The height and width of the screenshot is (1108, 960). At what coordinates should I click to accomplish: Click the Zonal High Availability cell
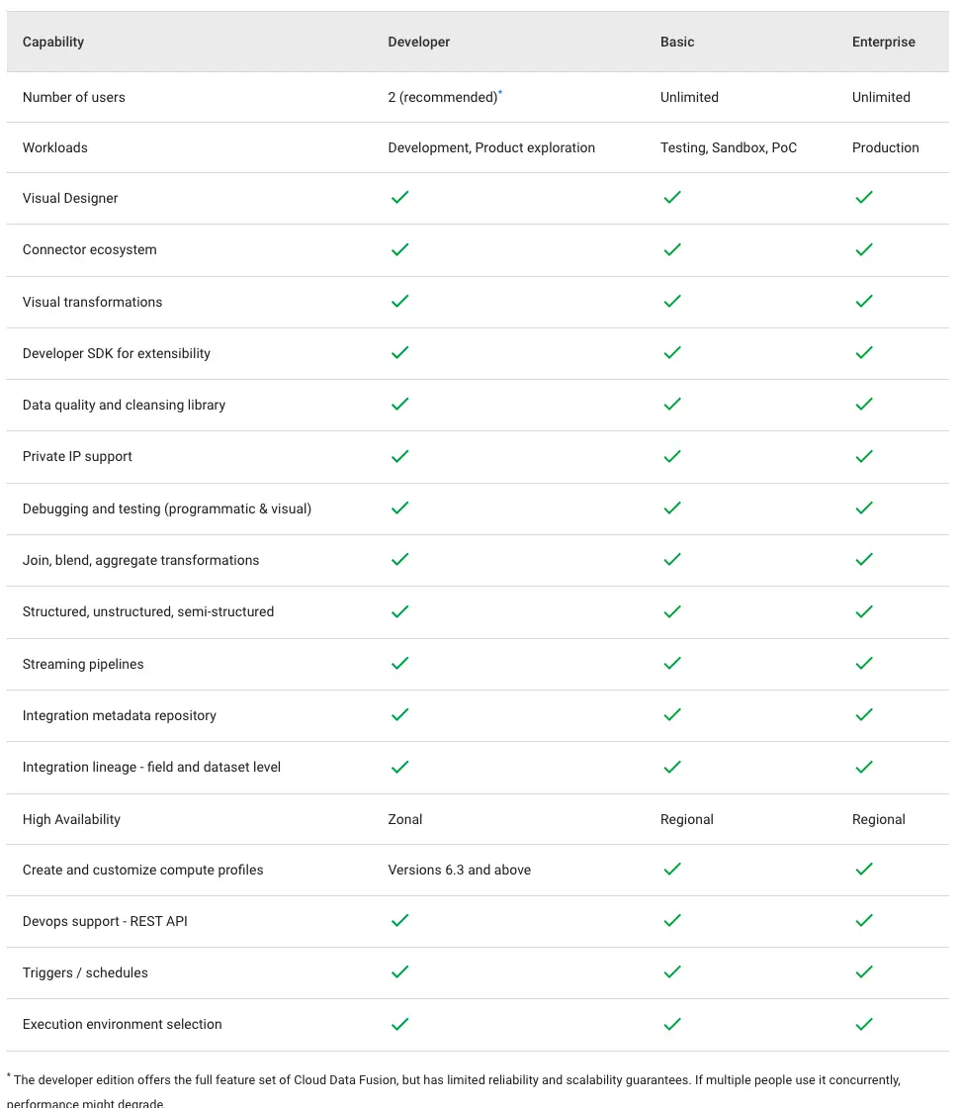click(x=404, y=819)
